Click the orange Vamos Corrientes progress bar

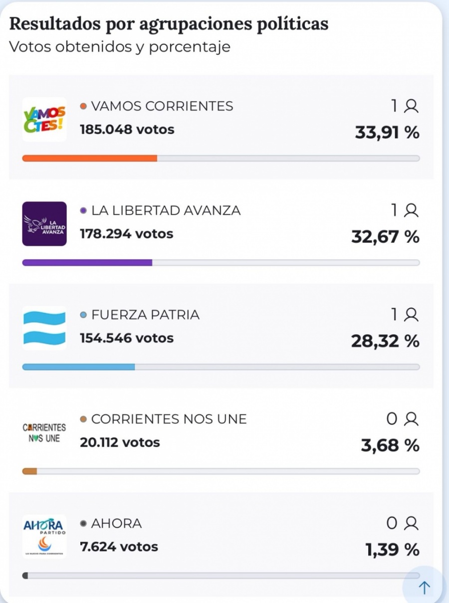pos(90,159)
